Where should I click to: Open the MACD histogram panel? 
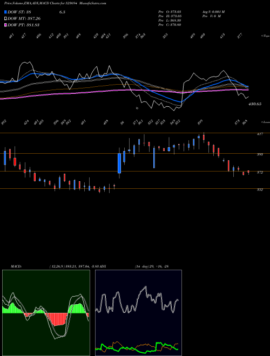tap(46, 313)
